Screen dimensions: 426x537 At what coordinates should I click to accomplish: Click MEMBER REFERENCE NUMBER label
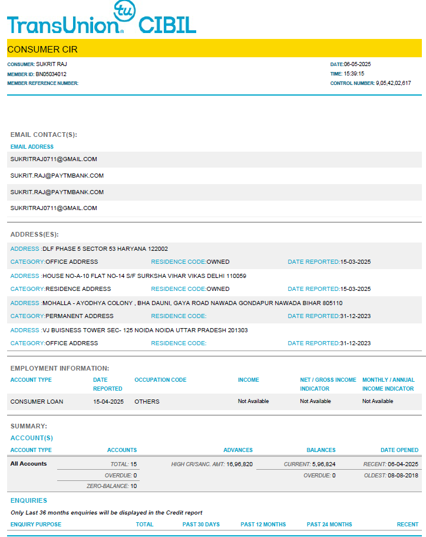43,83
